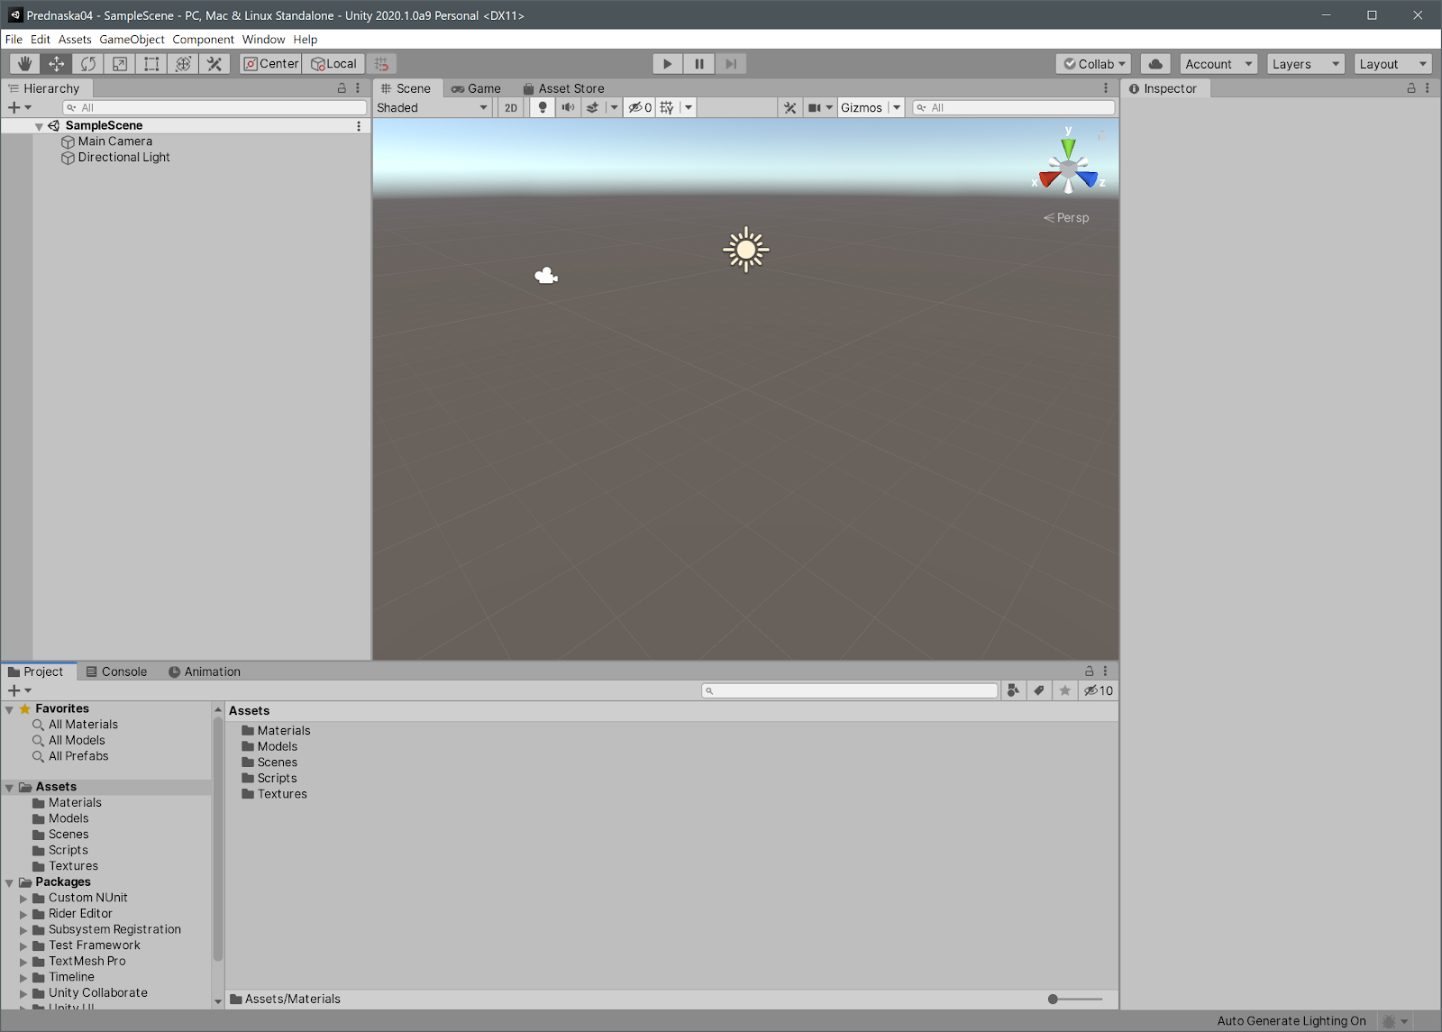
Task: Toggle Local handle rotation button
Action: pyautogui.click(x=333, y=64)
